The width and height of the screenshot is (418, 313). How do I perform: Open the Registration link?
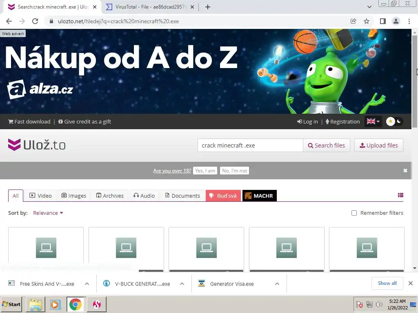[x=342, y=121]
